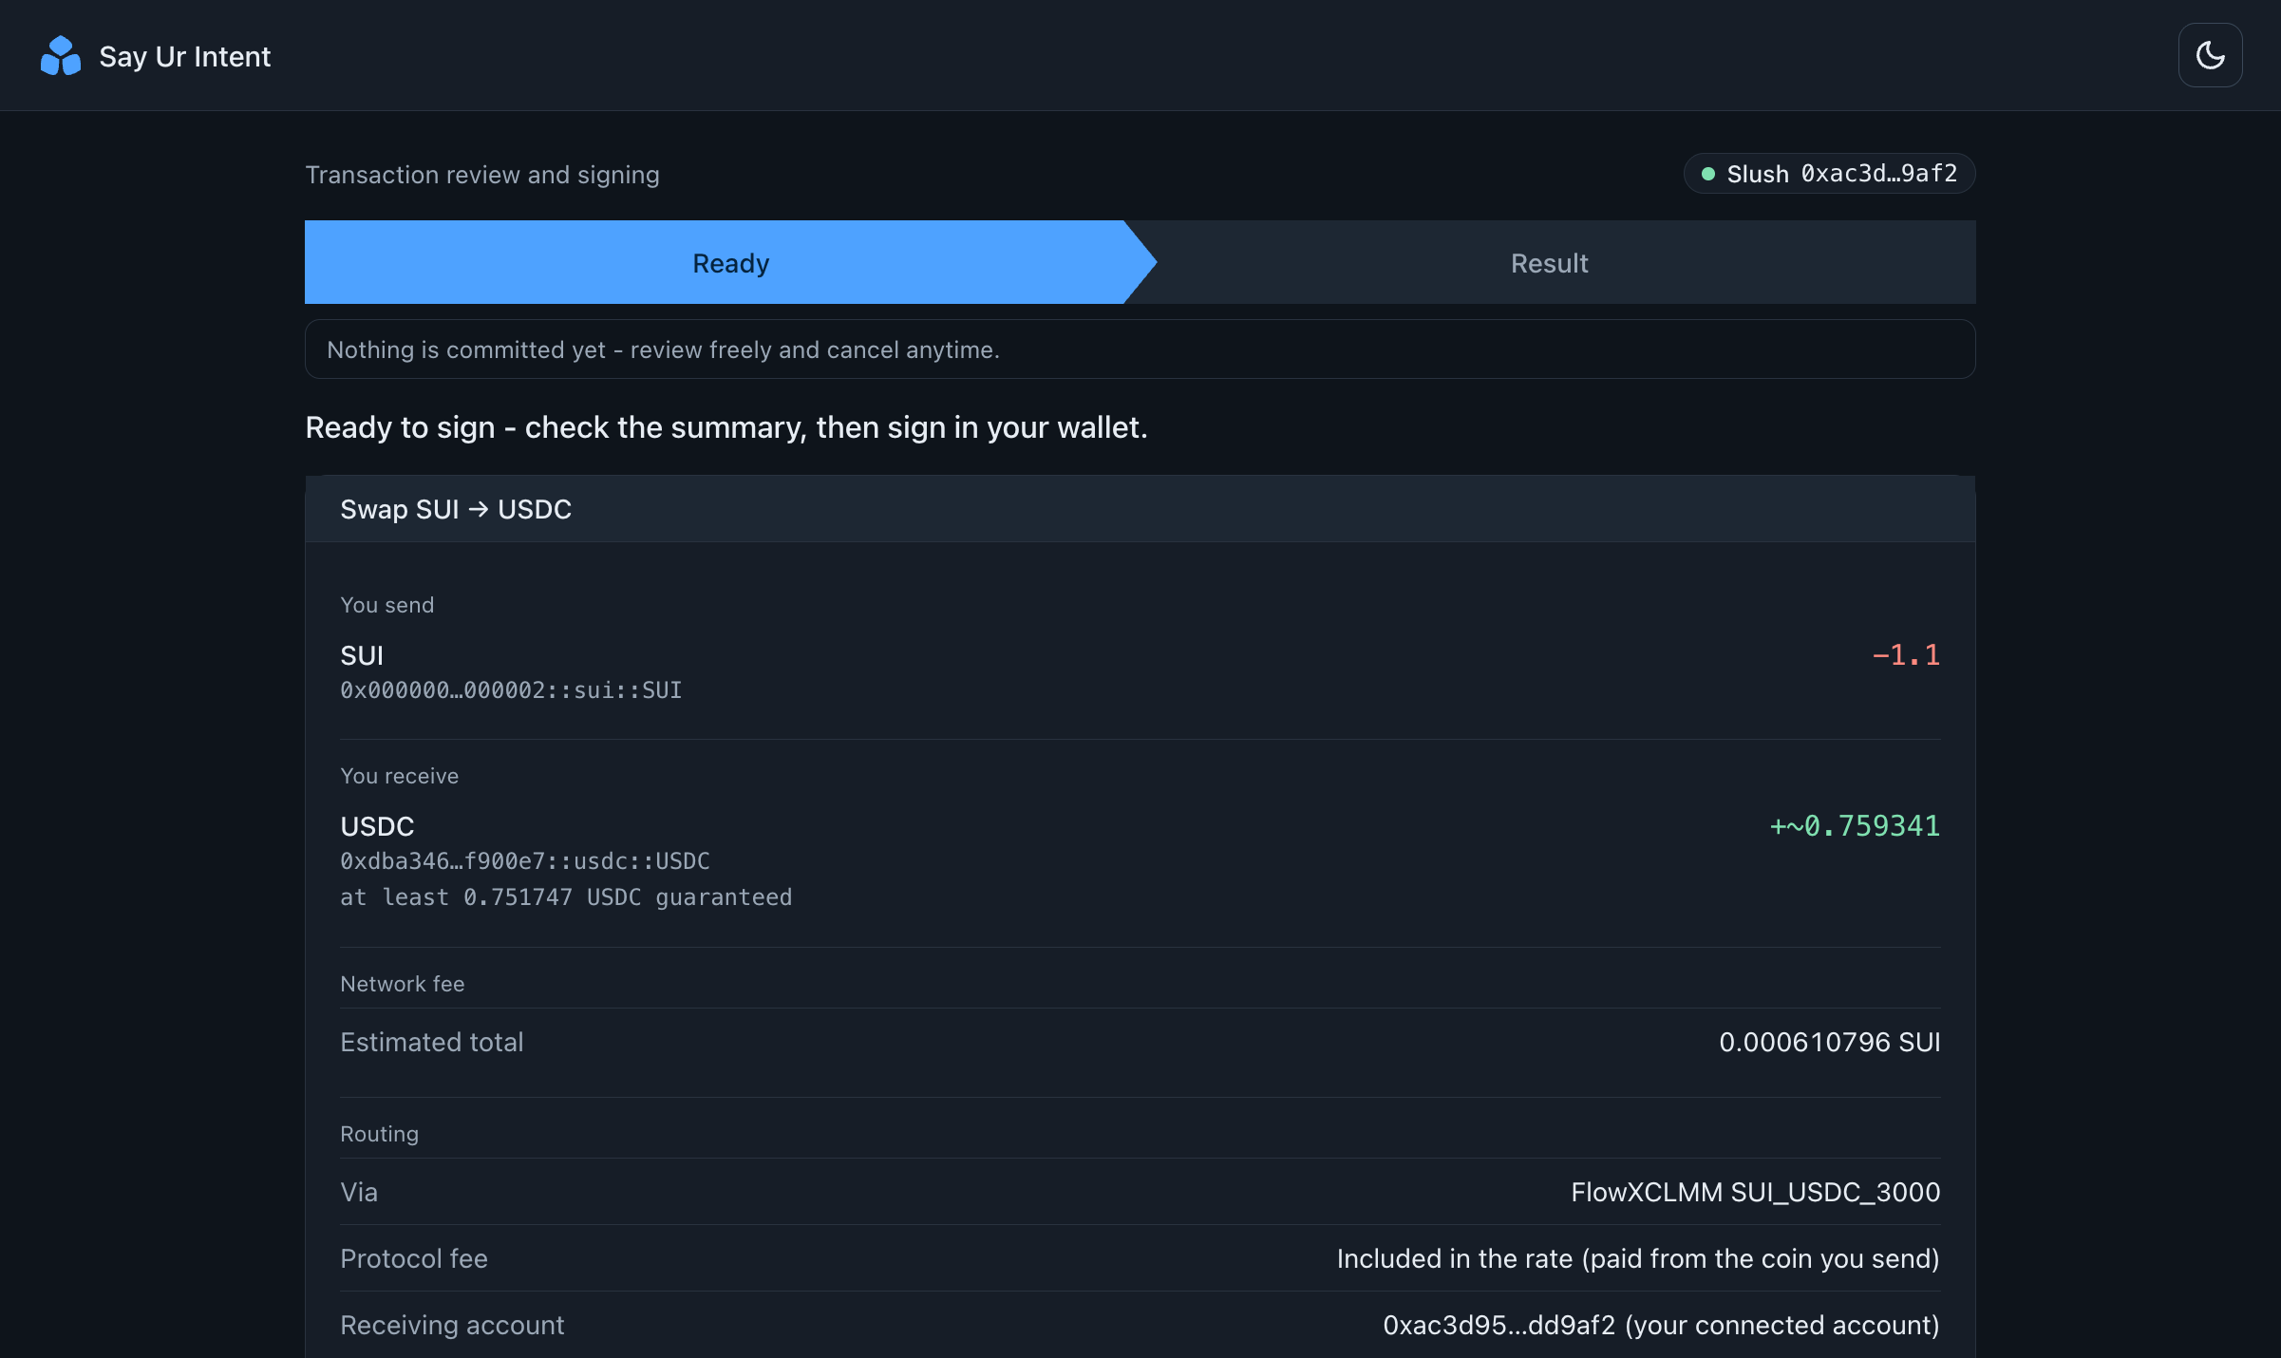Click the 'FlowXCLMM SUI_USDC_3000' route value
Screen dimensions: 2281x1358
pyautogui.click(x=1756, y=1192)
